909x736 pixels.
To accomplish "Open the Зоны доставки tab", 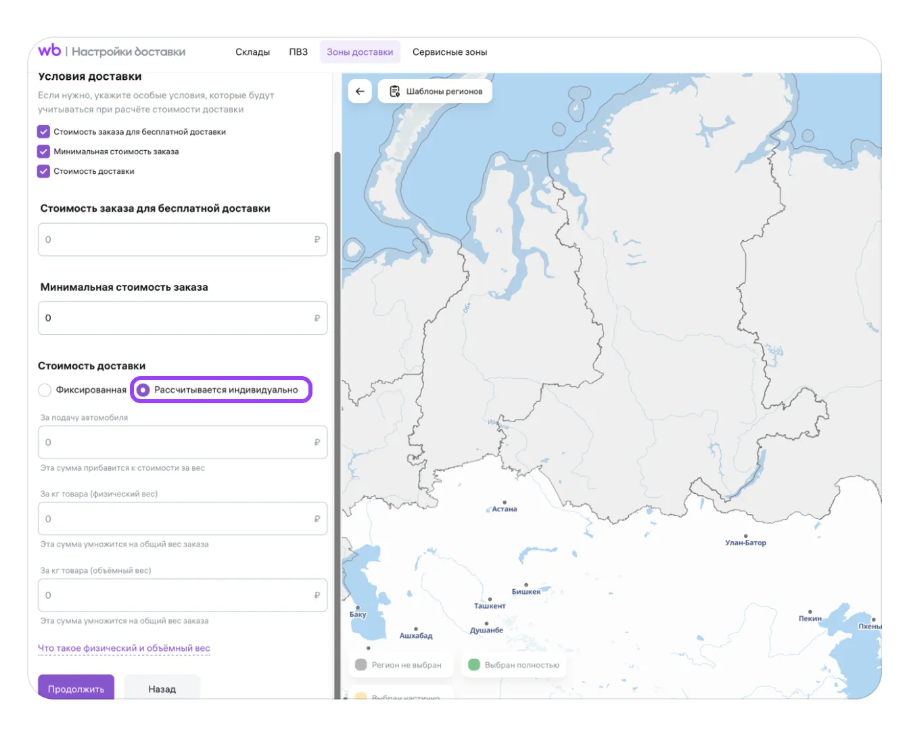I will coord(360,52).
